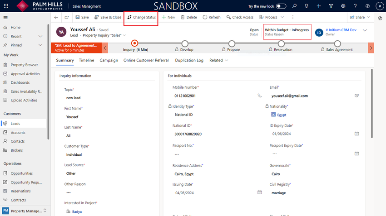Viewport: 386px width, 216px height.
Task: Click the phone icon beside Mobile Number
Action: (x=260, y=96)
